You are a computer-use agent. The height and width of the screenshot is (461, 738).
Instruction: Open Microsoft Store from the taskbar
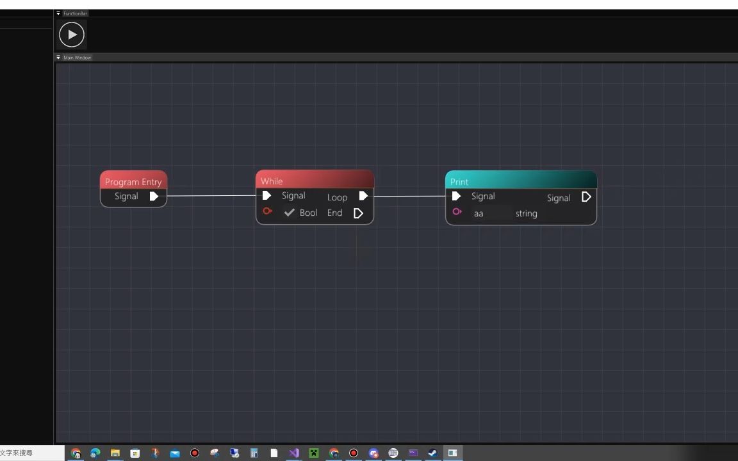pyautogui.click(x=135, y=453)
